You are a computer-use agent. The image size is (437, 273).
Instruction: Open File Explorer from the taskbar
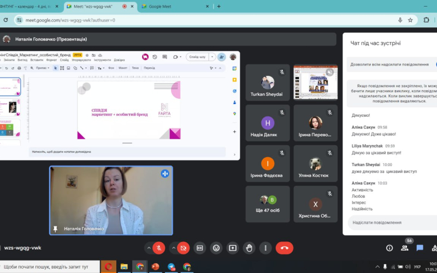124,267
